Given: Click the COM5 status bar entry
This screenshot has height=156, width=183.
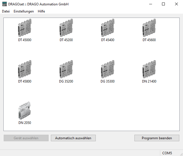Looking at the screenshot, I should tap(167, 153).
